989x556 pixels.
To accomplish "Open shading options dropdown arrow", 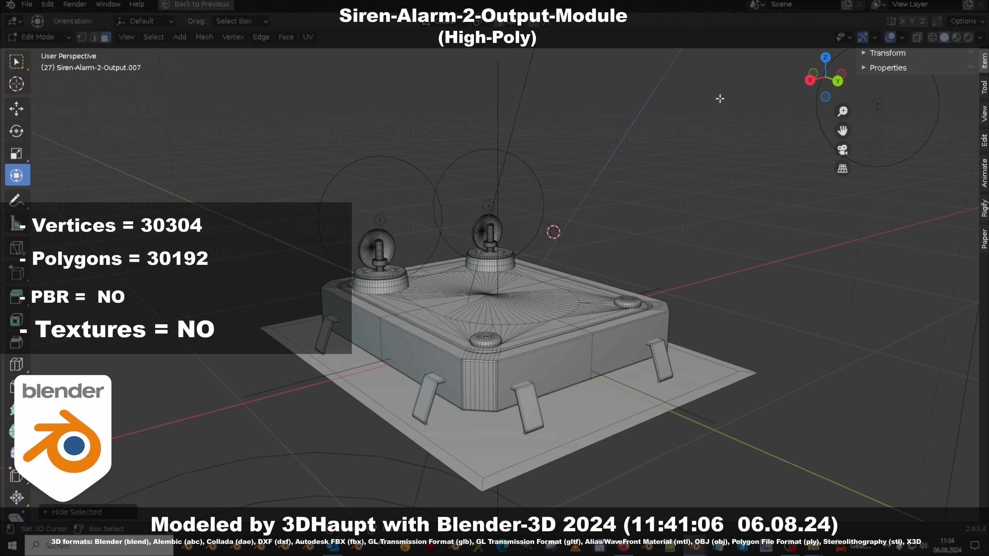I will click(x=980, y=37).
